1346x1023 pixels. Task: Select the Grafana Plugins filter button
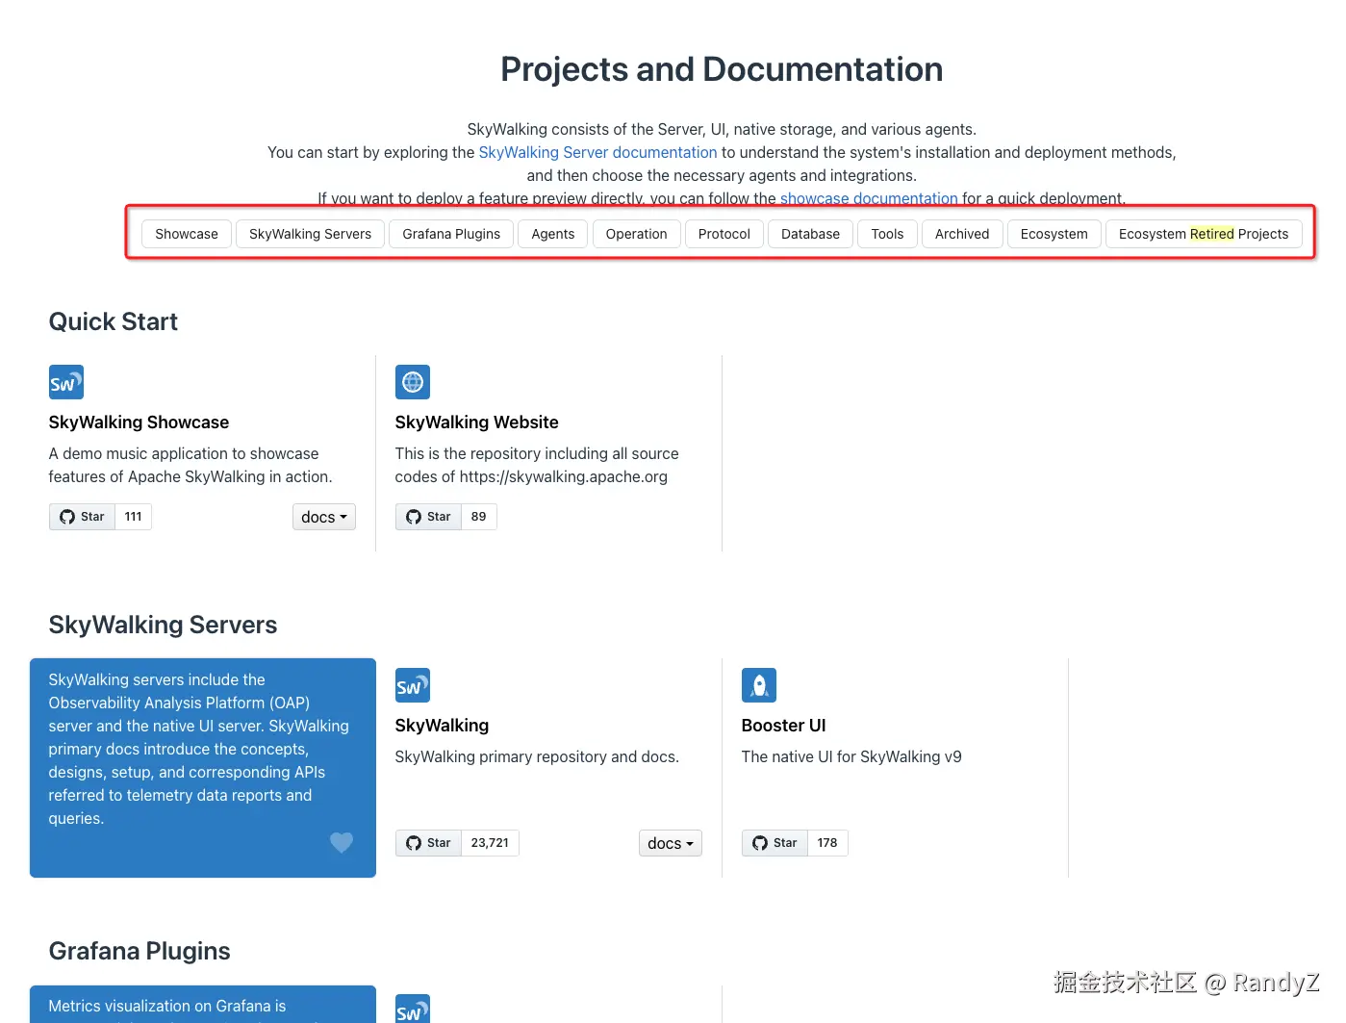tap(451, 234)
